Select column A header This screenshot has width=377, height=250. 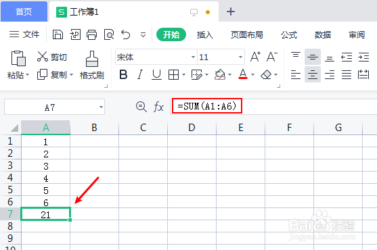pyautogui.click(x=45, y=128)
